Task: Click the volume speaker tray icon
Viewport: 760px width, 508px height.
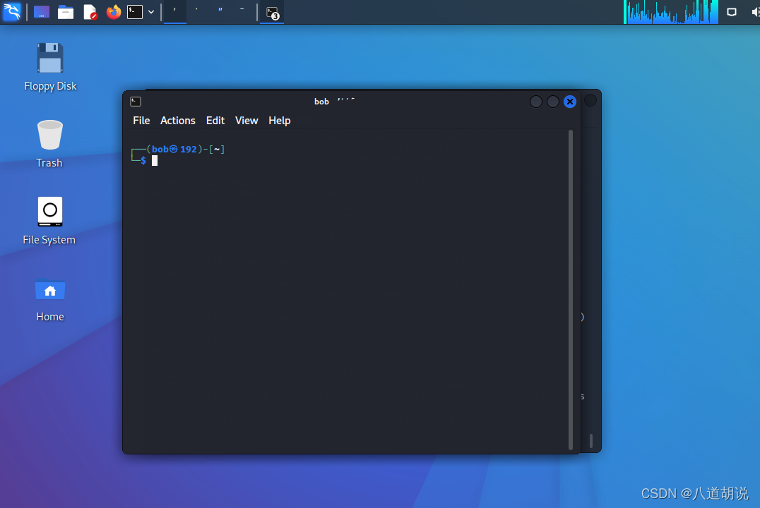Action: coord(755,11)
